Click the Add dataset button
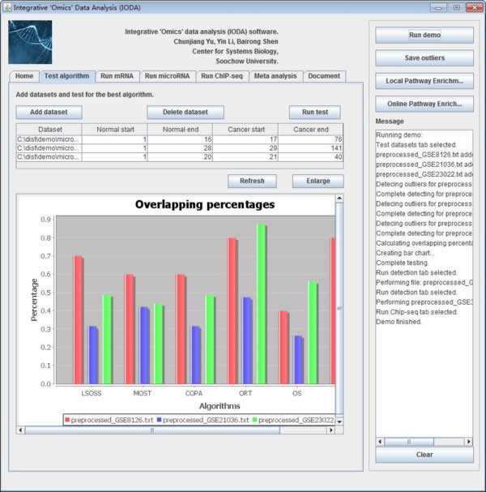 tap(49, 112)
